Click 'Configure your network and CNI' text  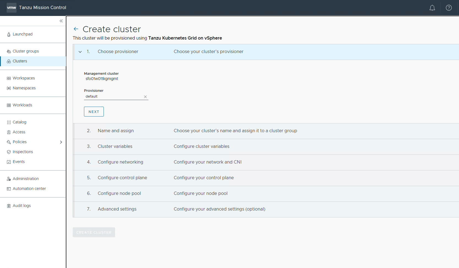click(x=208, y=162)
